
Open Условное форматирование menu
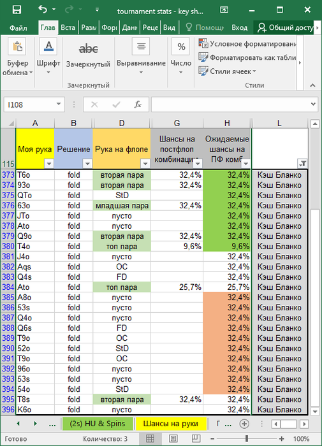247,44
